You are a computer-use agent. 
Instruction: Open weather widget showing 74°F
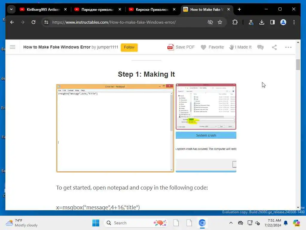(22, 223)
